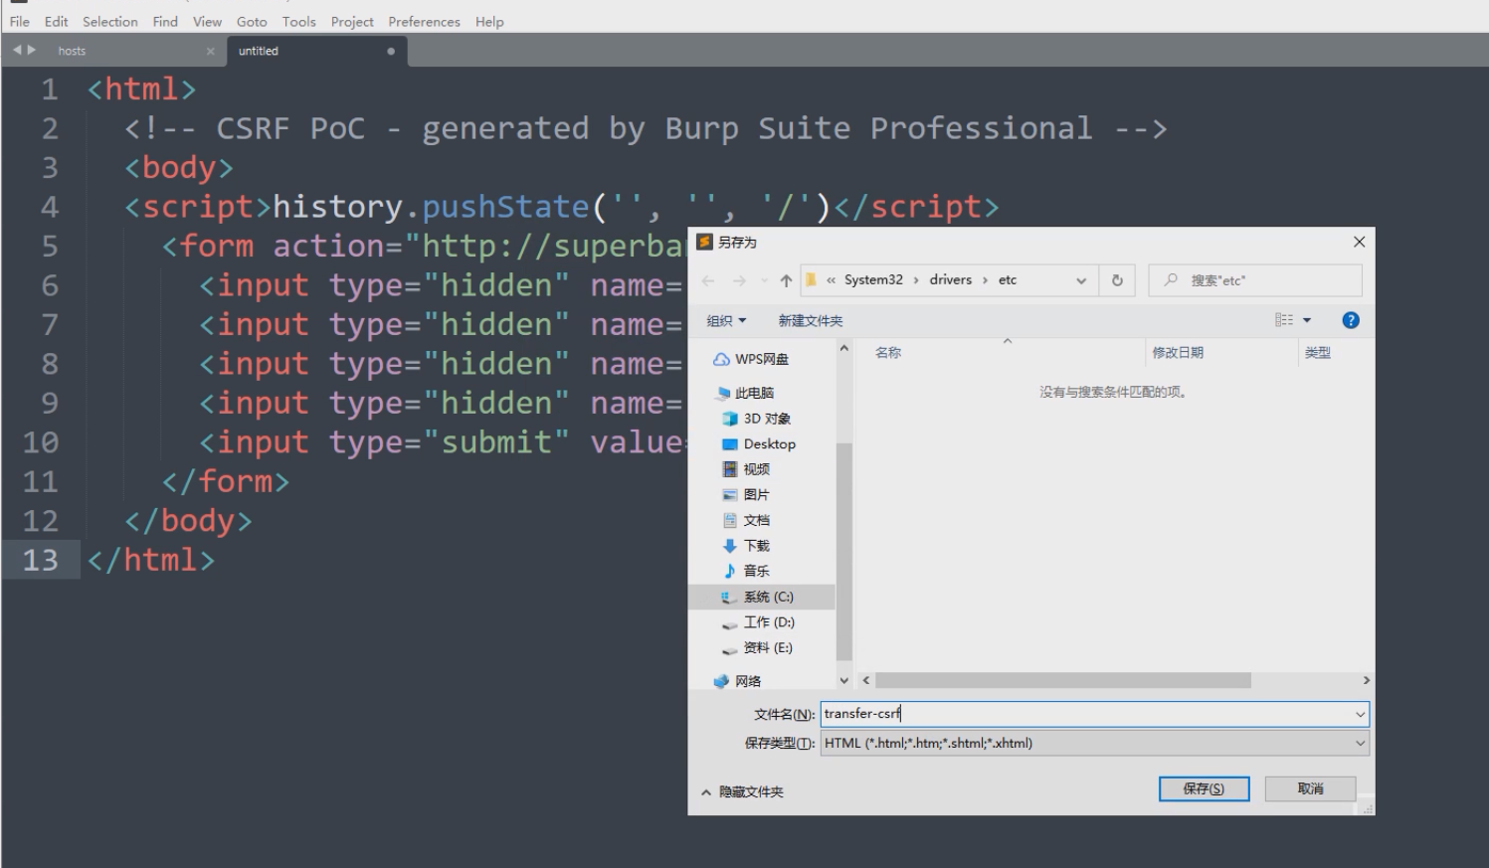1489x868 pixels.
Task: Click the 保存(S) button
Action: 1204,788
